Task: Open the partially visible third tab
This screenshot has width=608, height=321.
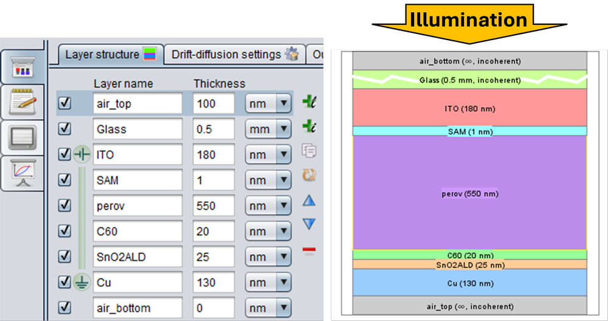Action: (x=315, y=55)
